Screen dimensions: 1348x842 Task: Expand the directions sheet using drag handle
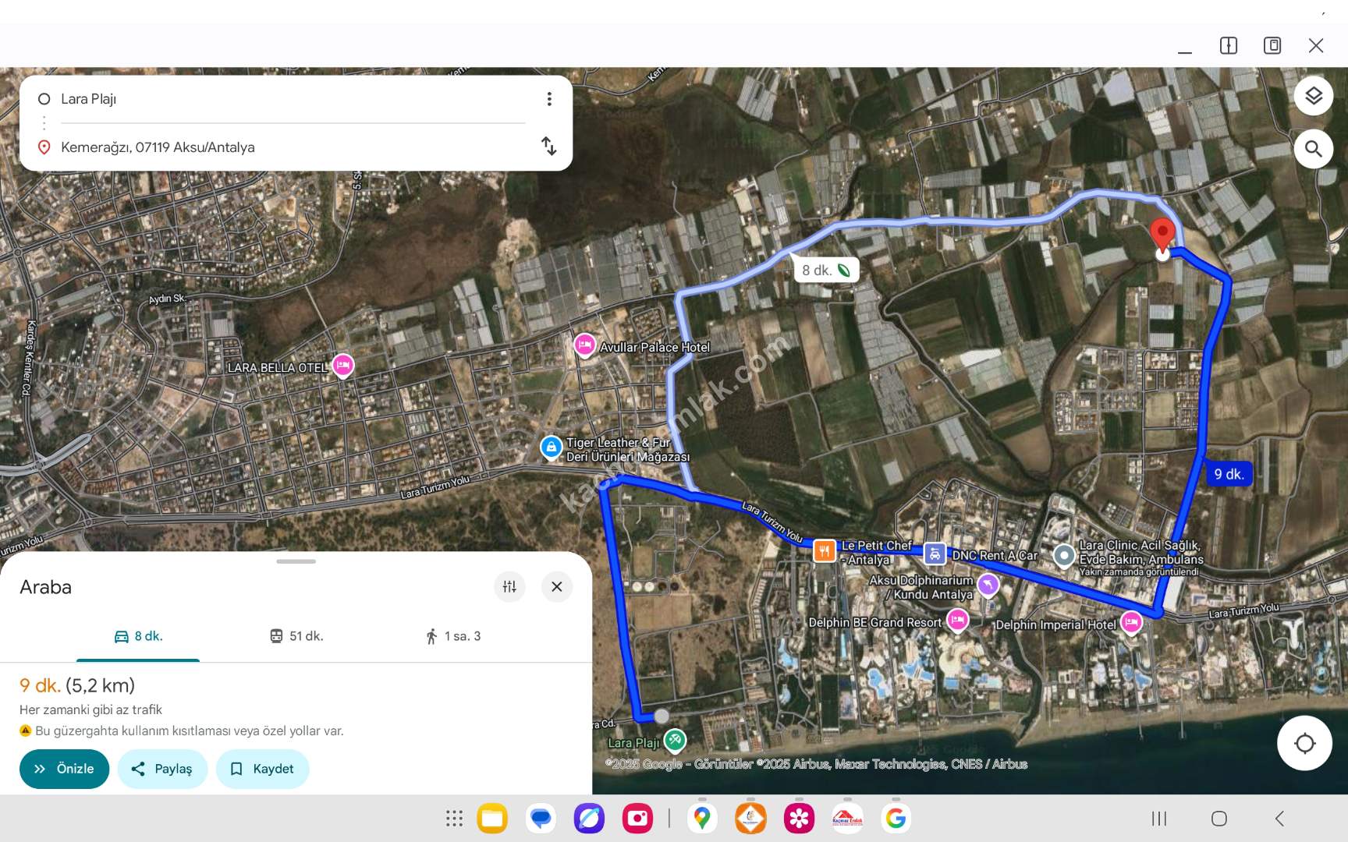296,561
